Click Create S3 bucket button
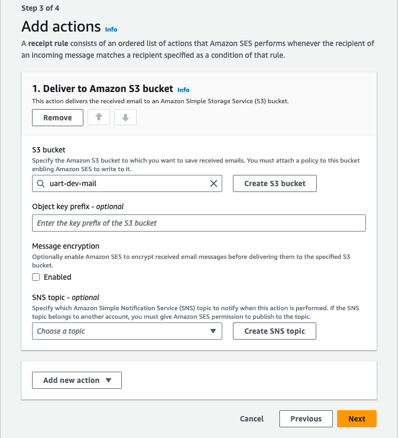Screen dimensions: 398x438 pos(275,183)
